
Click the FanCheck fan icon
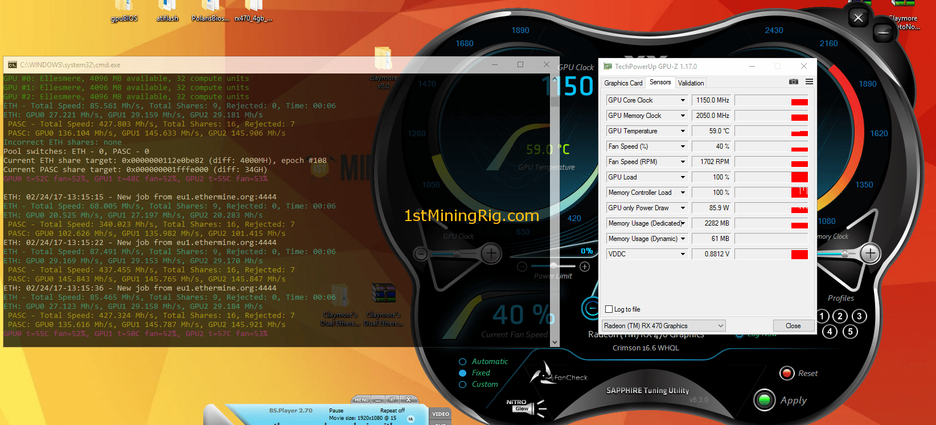(x=541, y=375)
